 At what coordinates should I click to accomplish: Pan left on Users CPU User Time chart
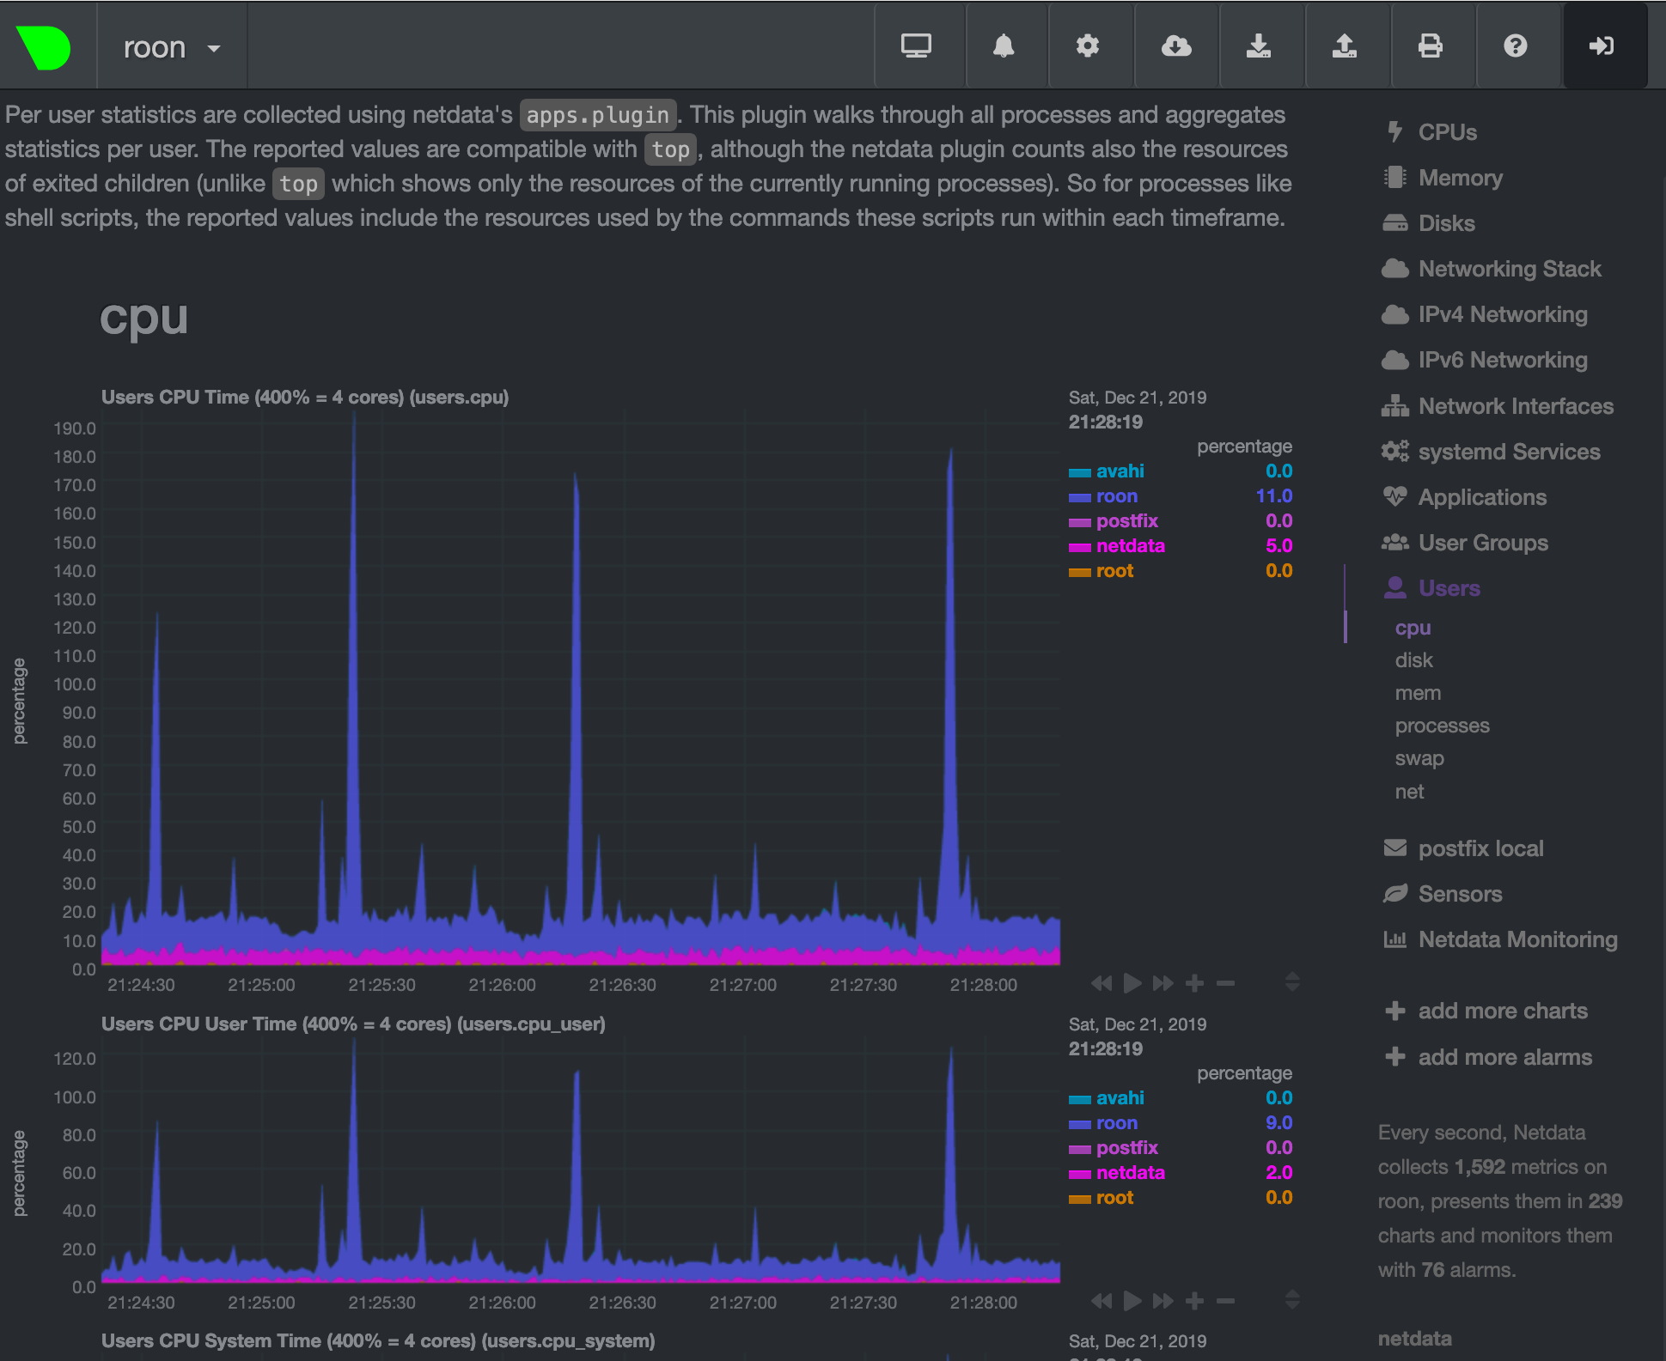click(x=1102, y=1301)
